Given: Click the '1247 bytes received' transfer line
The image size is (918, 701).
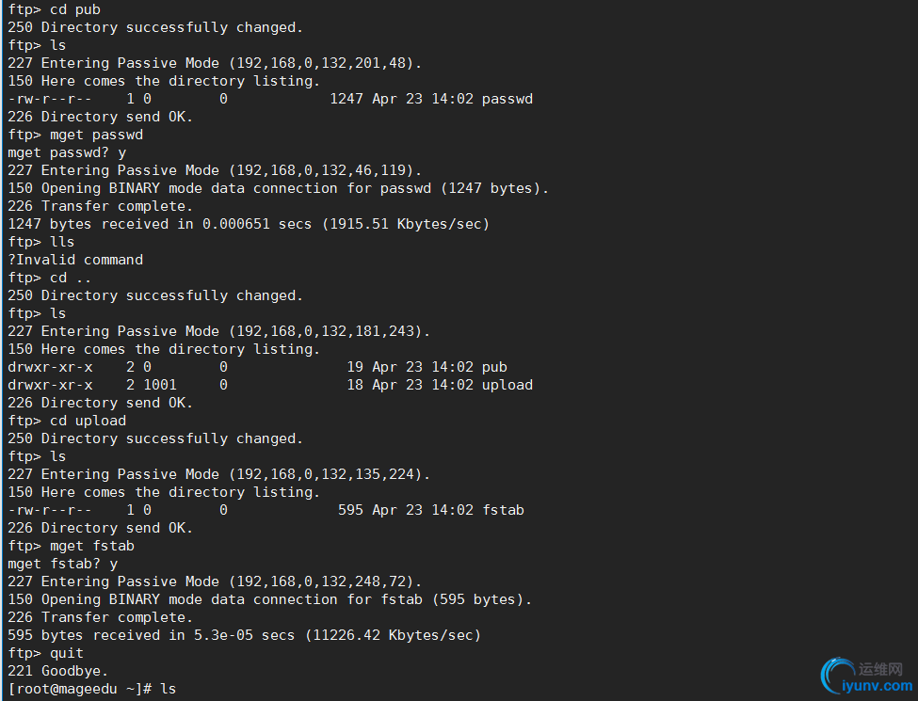Looking at the screenshot, I should pyautogui.click(x=249, y=224).
